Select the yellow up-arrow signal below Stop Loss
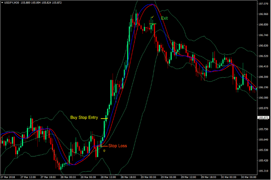 tap(104, 151)
